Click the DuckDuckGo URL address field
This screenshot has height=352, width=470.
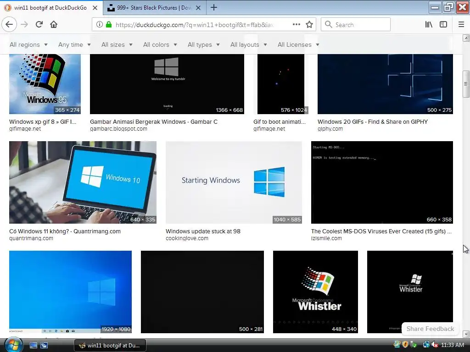tap(194, 25)
